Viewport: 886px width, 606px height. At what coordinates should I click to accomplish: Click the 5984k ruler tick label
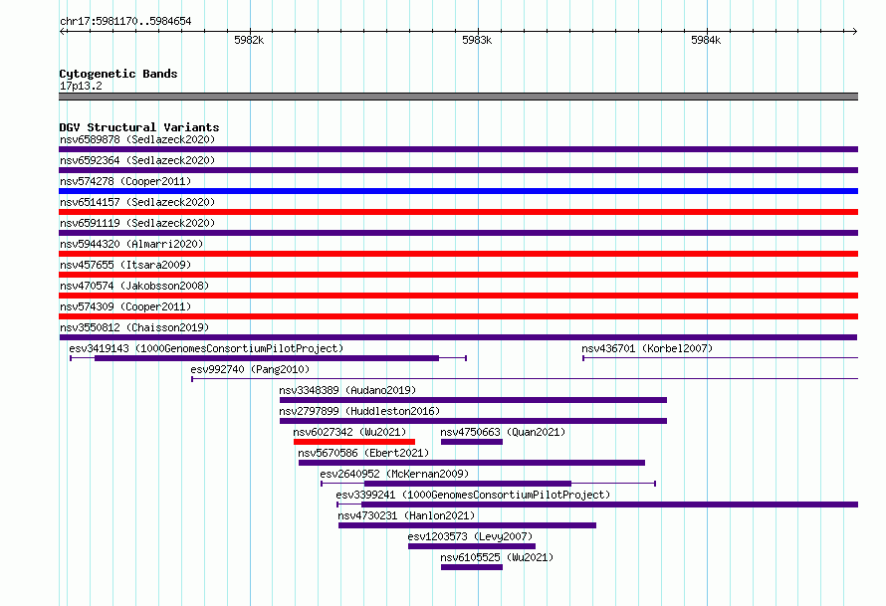tap(706, 40)
